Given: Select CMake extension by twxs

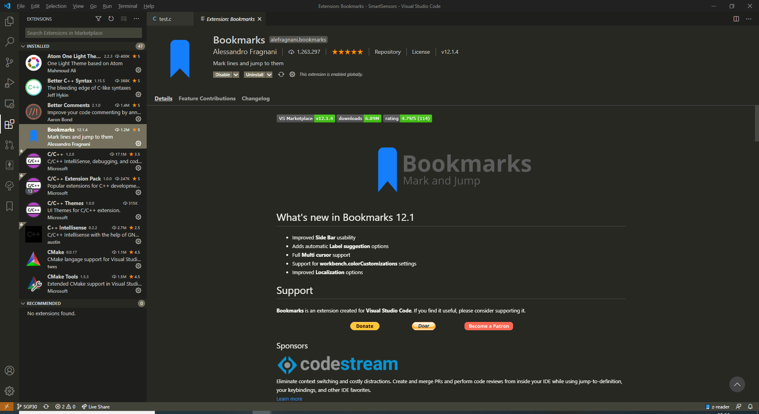Looking at the screenshot, I should [x=83, y=259].
